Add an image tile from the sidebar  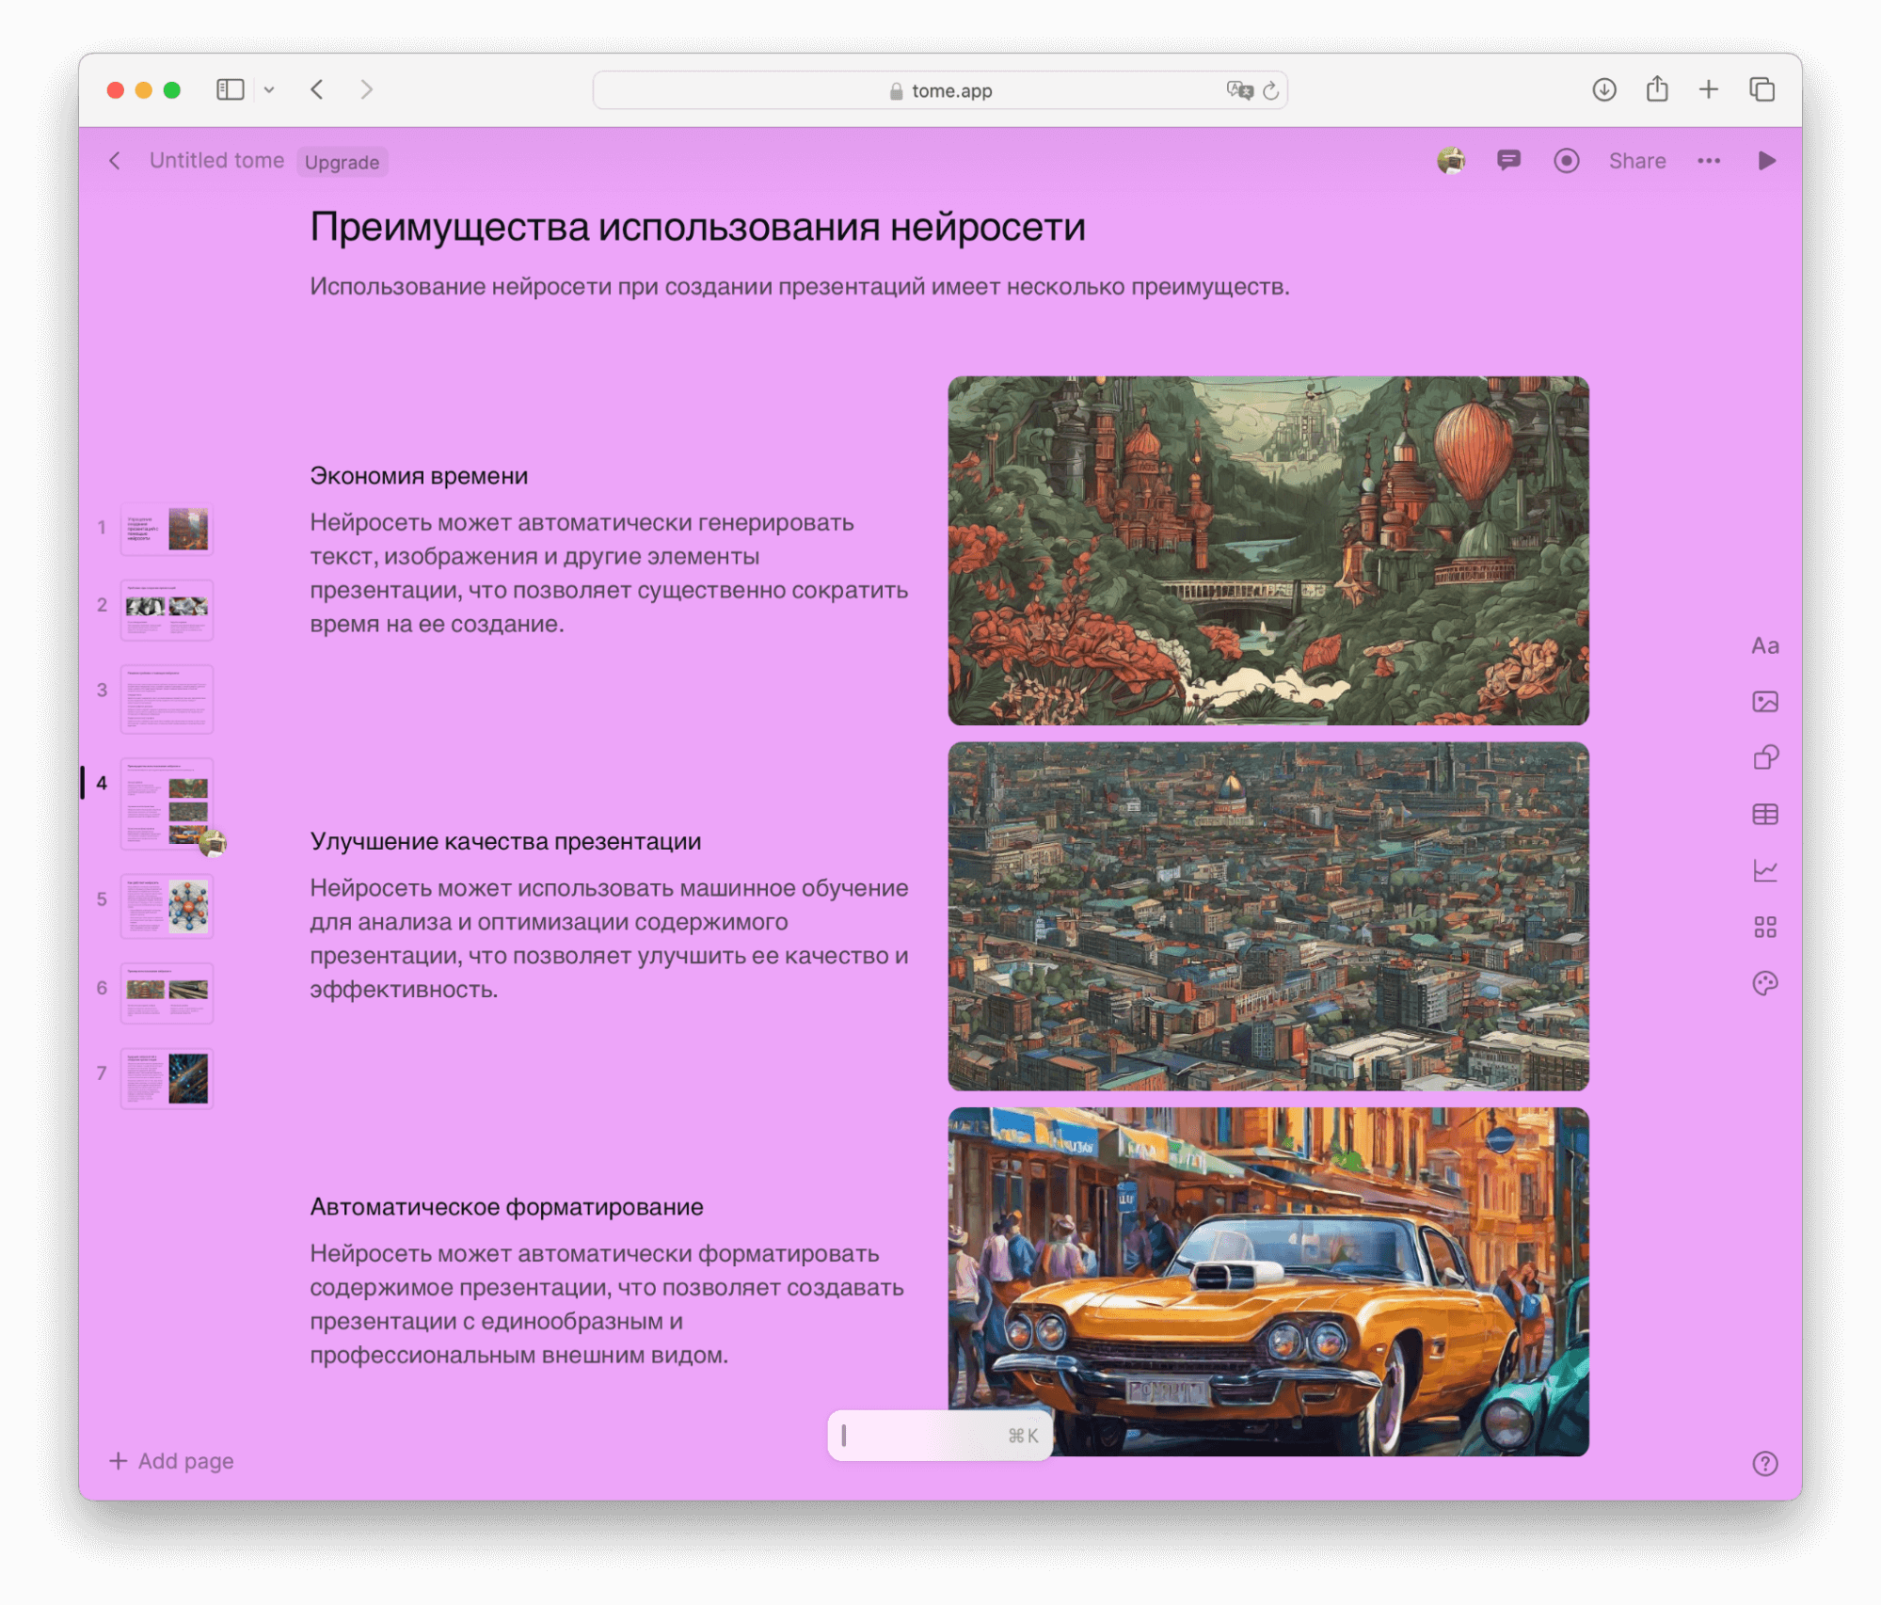point(1764,702)
